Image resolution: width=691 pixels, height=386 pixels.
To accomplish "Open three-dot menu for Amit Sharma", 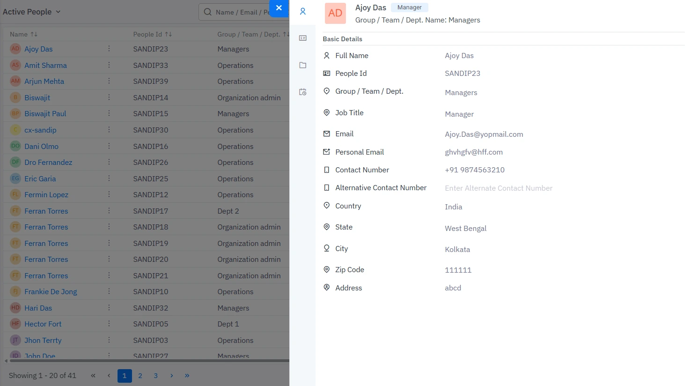I will coord(109,65).
